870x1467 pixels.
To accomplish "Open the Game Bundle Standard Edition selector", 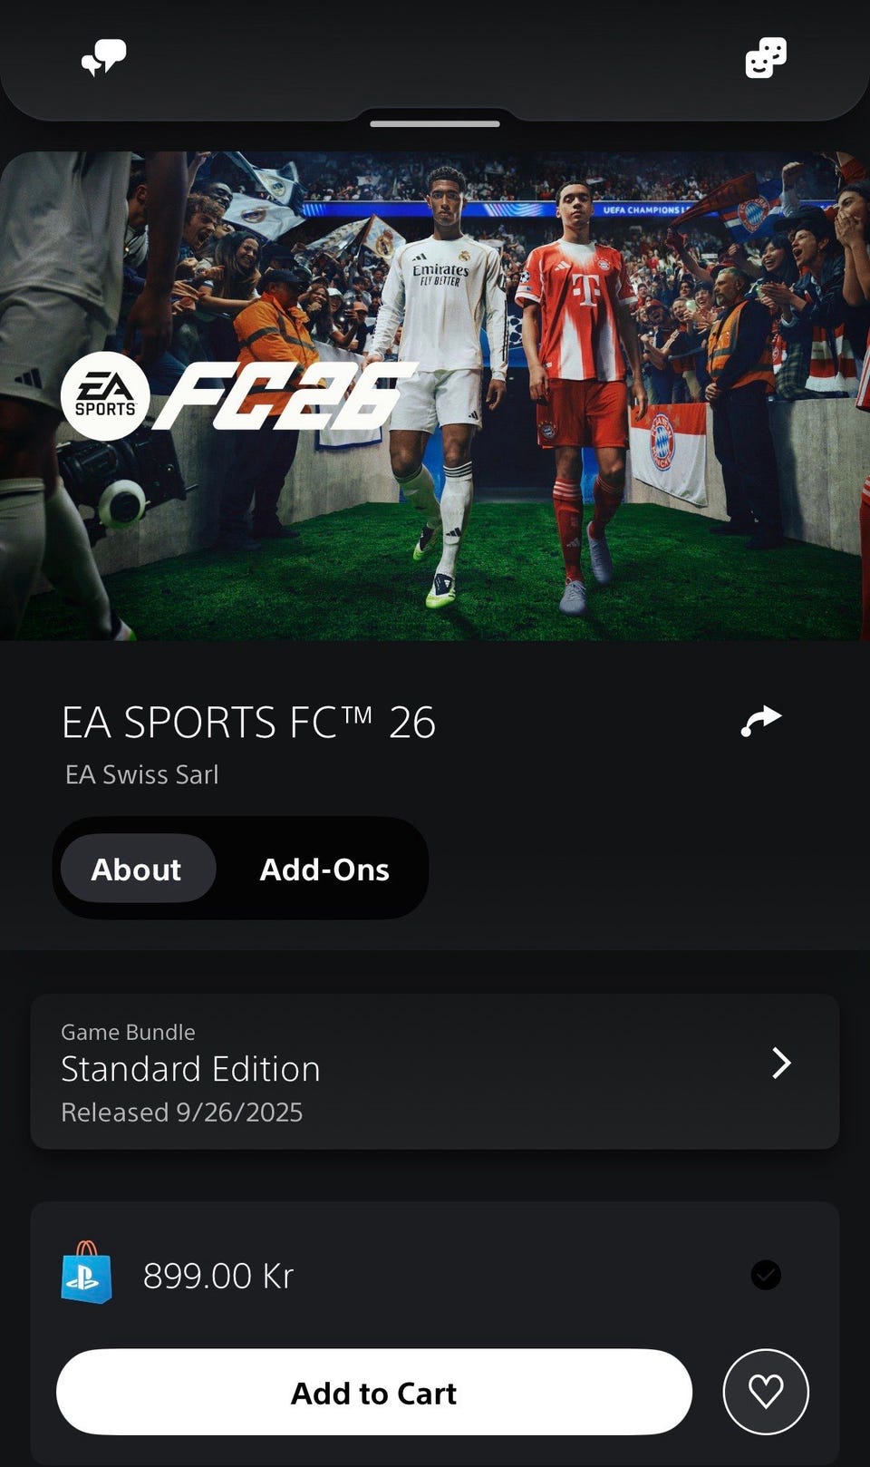I will (x=435, y=1072).
